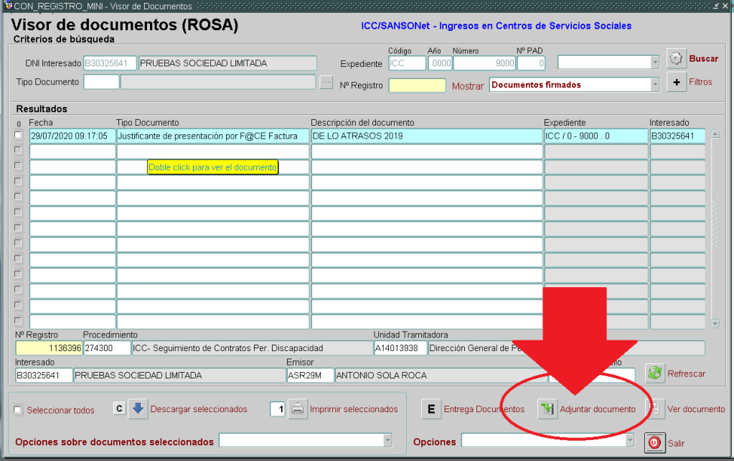The height and width of the screenshot is (461, 734).
Task: Click the ellipsis button beside Tipo Documento
Action: click(326, 83)
